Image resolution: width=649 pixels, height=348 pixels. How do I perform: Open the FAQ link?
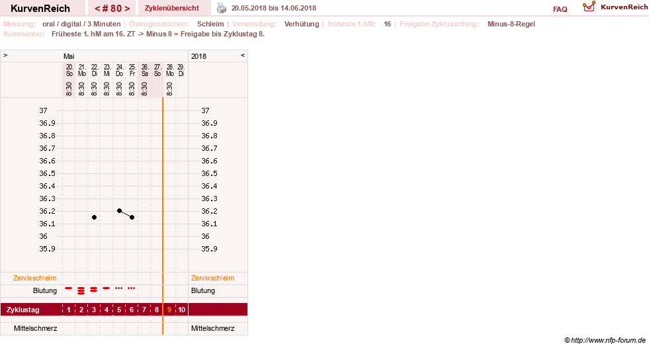tap(560, 9)
